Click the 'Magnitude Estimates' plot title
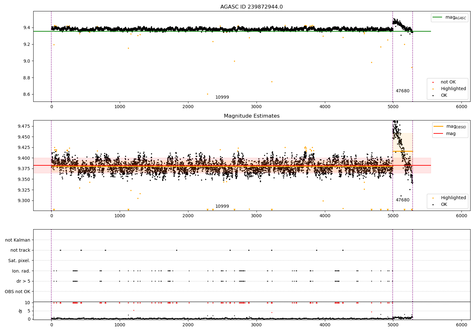This screenshot has height=332, width=475. pos(251,116)
